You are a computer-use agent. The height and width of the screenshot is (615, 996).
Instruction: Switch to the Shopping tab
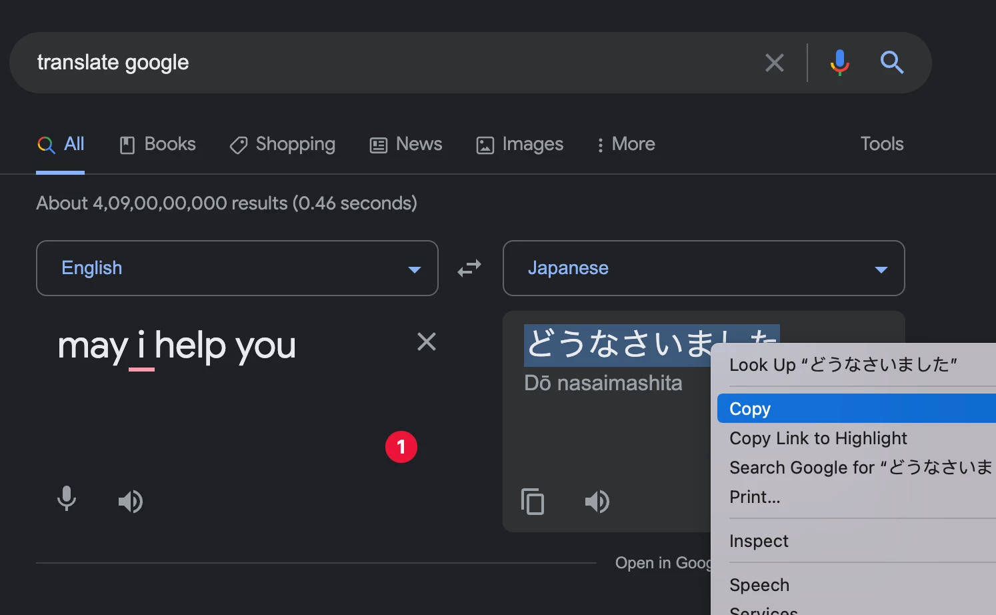pyautogui.click(x=283, y=144)
